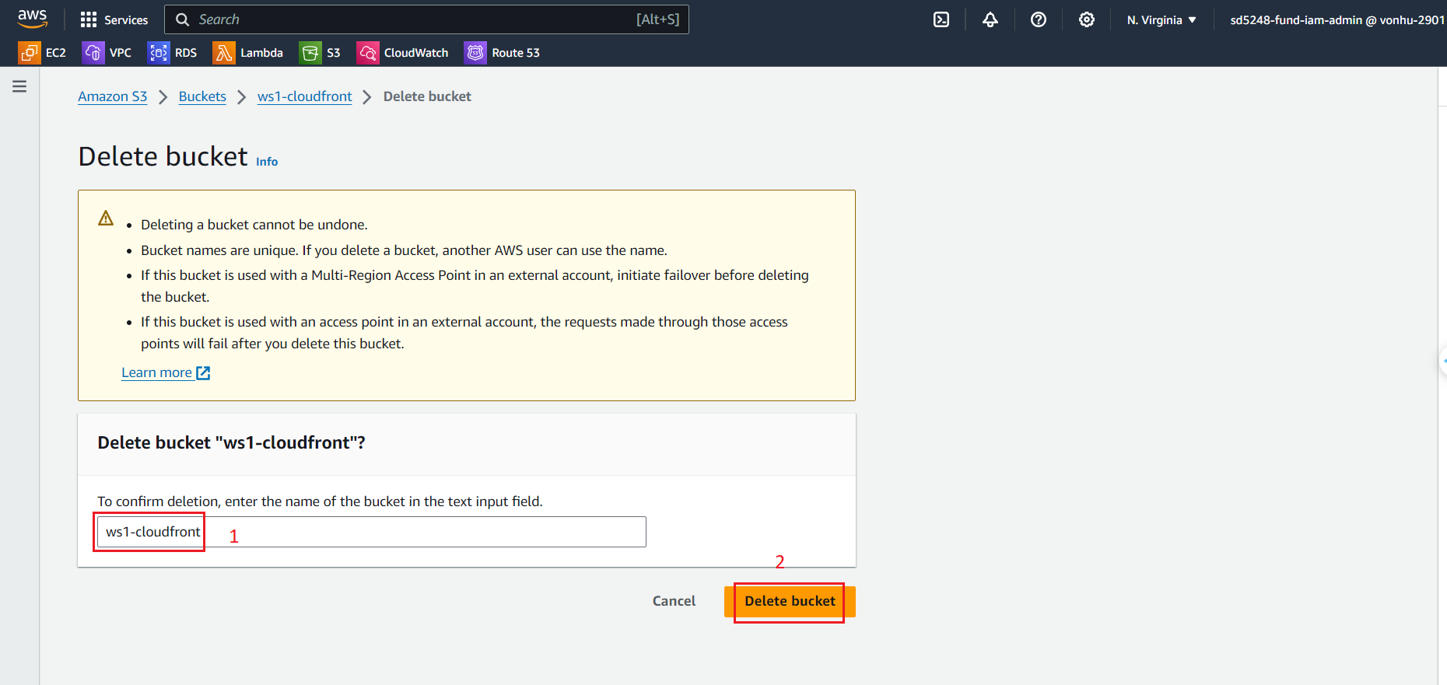Viewport: 1447px width, 685px height.
Task: Open VPC service shortcut
Action: pyautogui.click(x=107, y=53)
